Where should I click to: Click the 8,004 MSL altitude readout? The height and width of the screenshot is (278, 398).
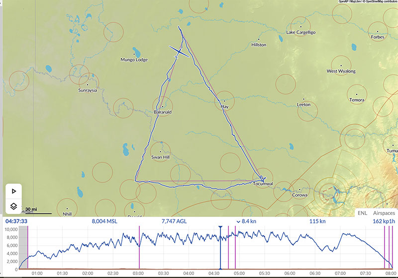(x=107, y=221)
